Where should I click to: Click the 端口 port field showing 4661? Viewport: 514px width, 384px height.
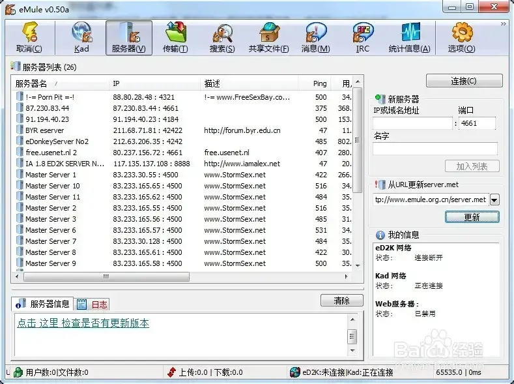coord(477,123)
